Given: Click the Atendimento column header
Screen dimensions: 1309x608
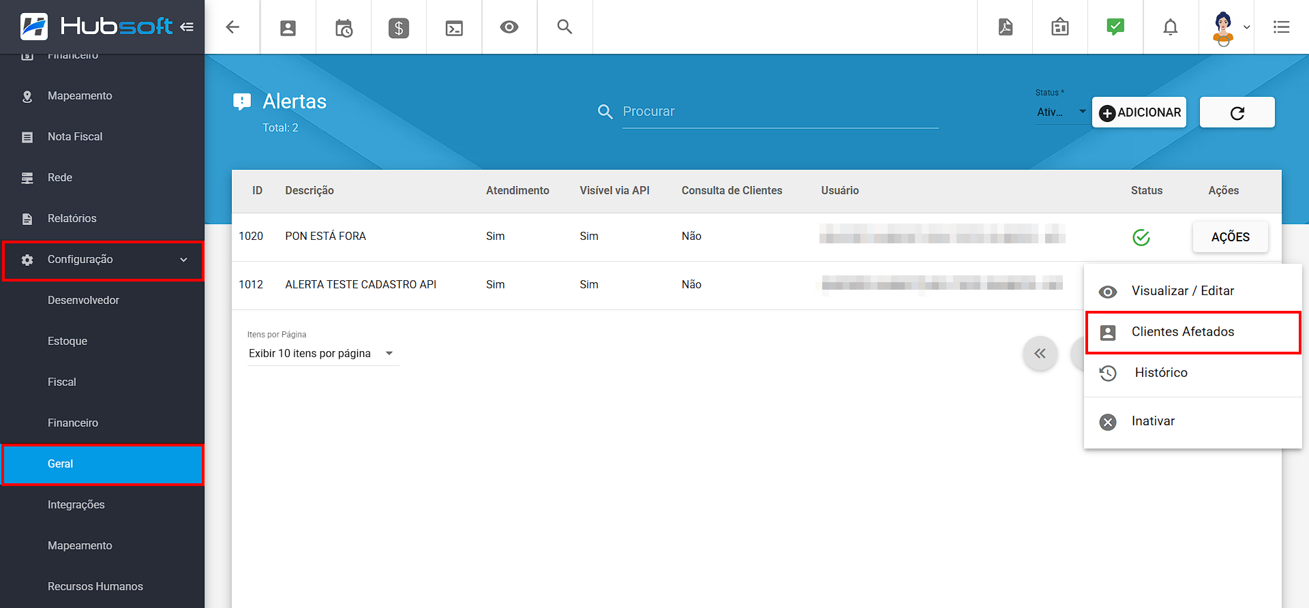Looking at the screenshot, I should (x=517, y=191).
